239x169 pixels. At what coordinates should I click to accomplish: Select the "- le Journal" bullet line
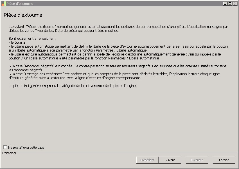17,42
